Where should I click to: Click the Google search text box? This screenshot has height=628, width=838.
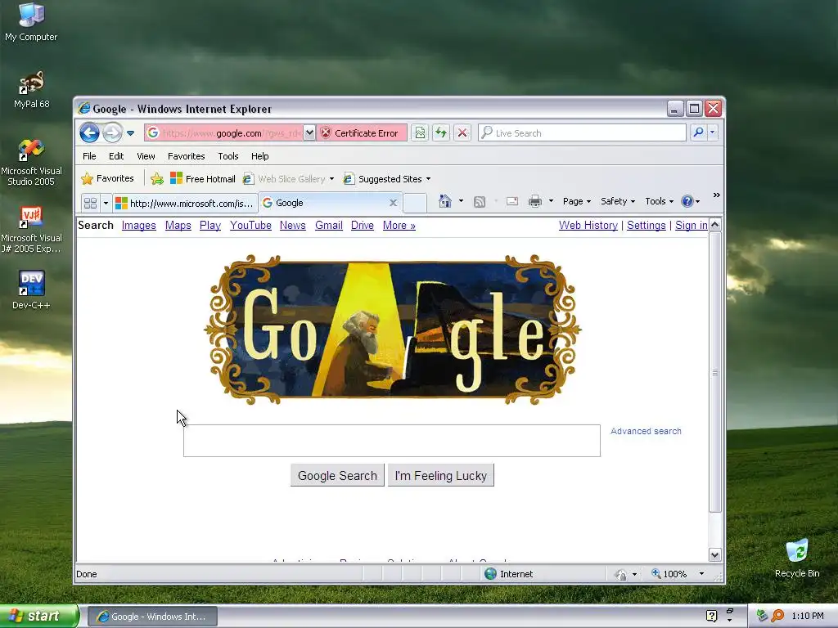[x=392, y=441]
